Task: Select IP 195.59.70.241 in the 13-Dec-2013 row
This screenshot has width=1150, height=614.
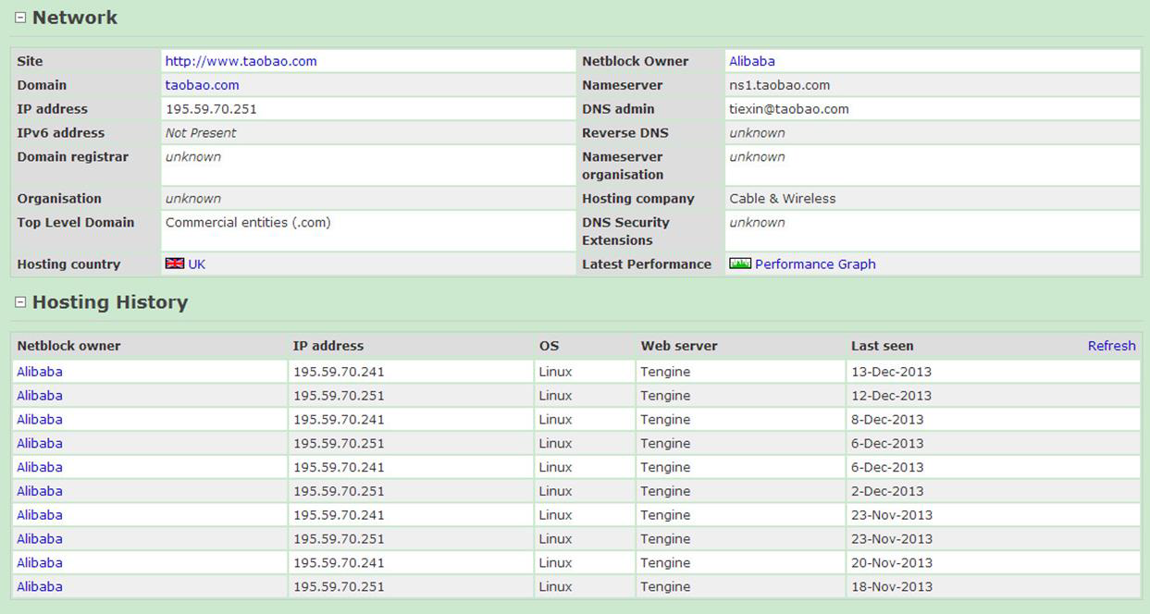Action: coord(339,372)
